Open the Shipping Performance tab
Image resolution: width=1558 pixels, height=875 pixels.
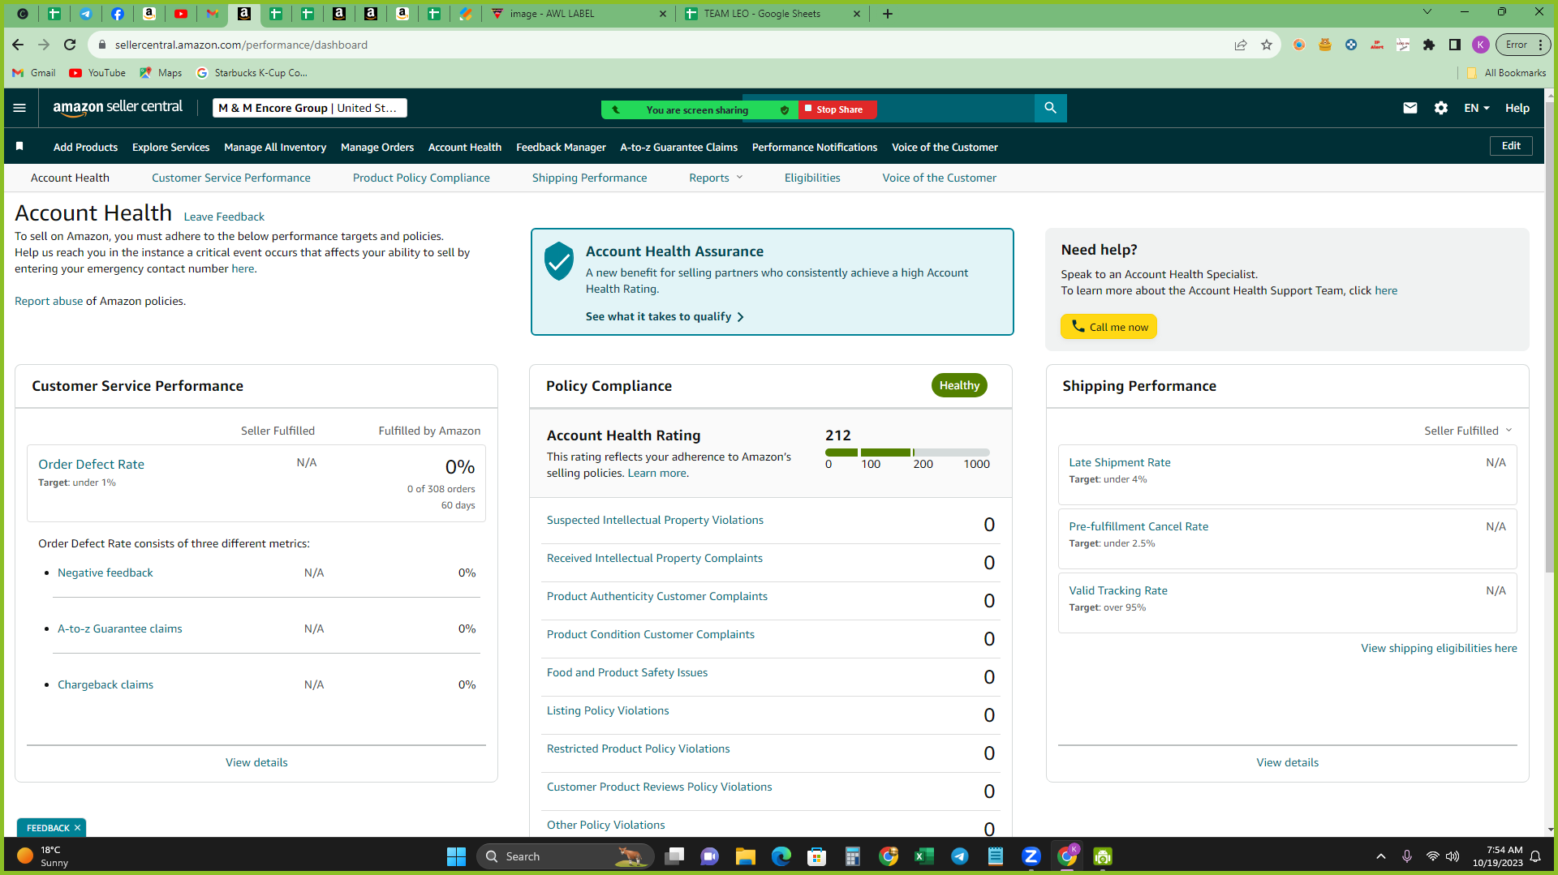point(590,178)
